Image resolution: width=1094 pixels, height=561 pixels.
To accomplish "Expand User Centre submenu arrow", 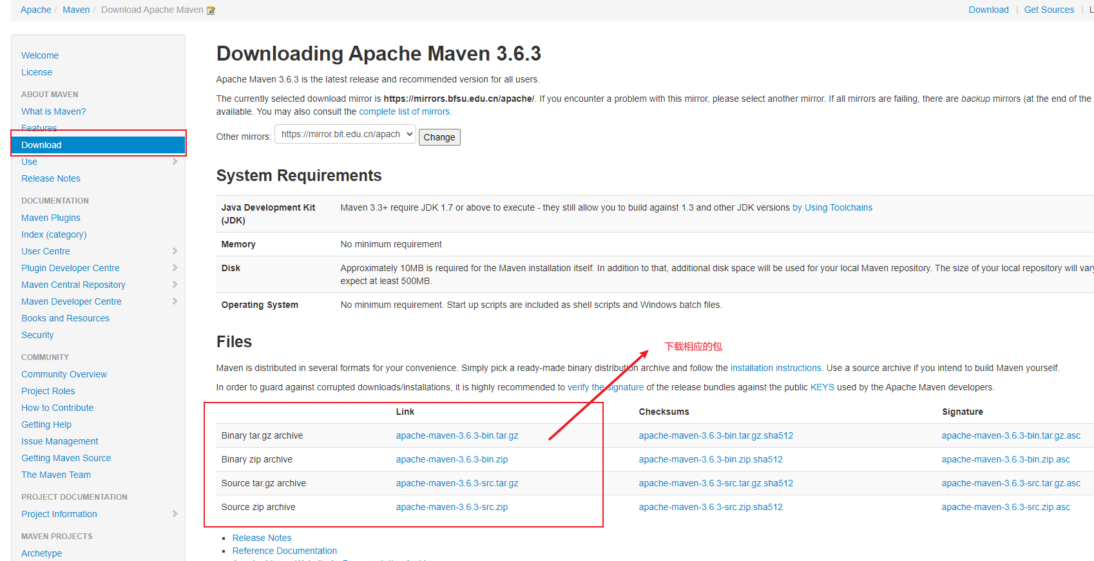I will 175,251.
